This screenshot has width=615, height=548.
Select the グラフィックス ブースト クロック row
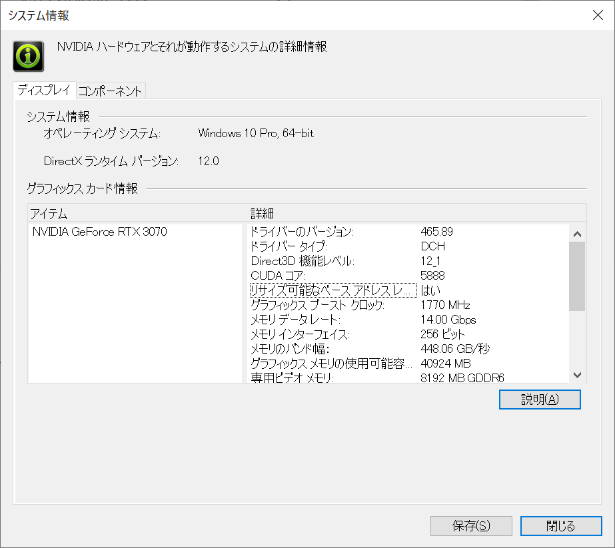[x=409, y=304]
